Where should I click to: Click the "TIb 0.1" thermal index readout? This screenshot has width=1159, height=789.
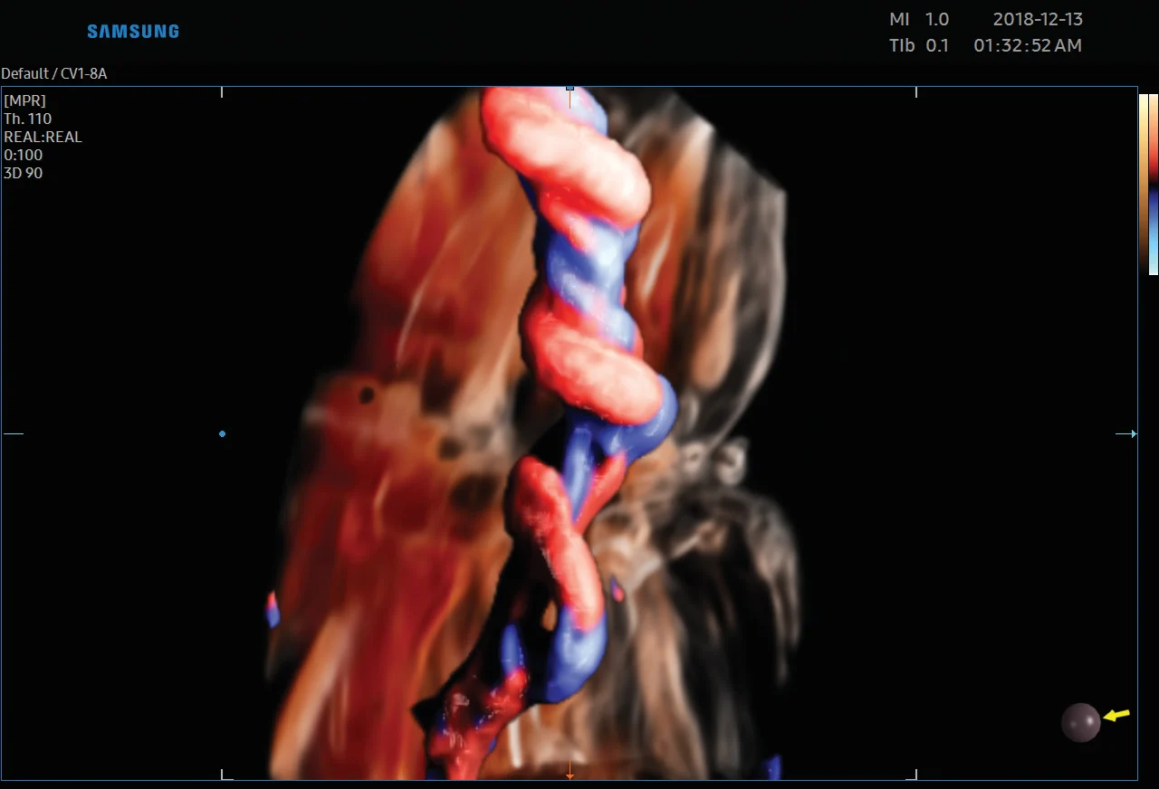919,45
